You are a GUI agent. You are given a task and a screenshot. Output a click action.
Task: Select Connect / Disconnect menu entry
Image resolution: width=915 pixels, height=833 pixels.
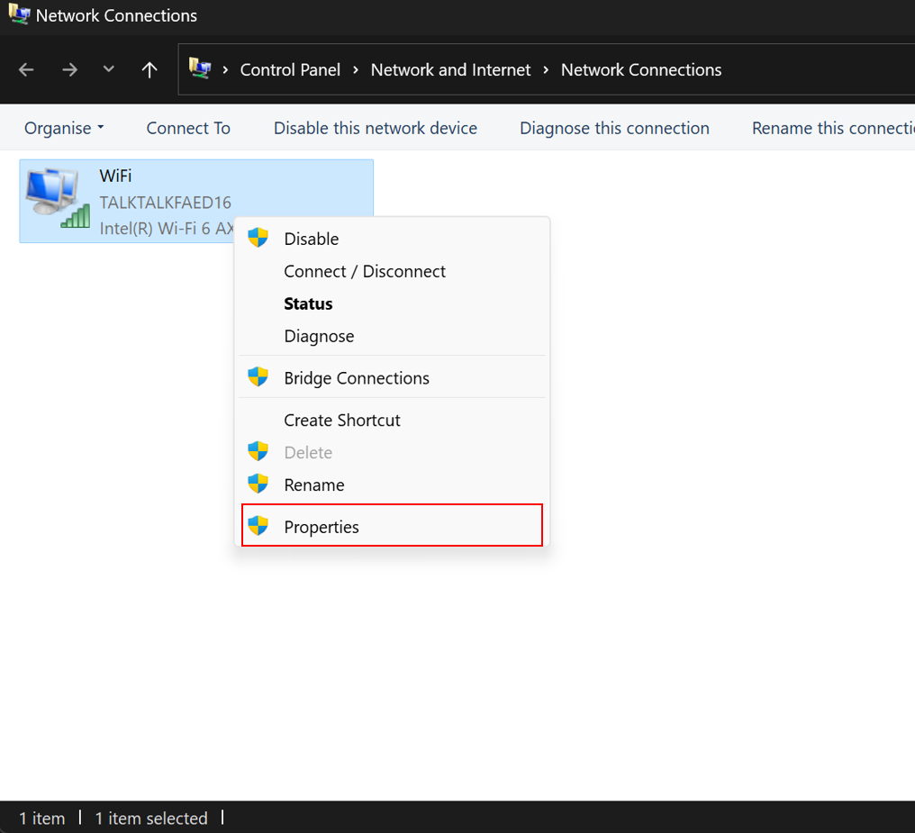coord(365,271)
